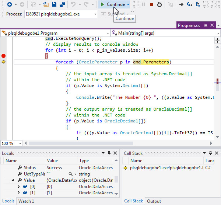Click the Restart debugging icon
Viewport: 221px width, 205px height.
(159, 4)
